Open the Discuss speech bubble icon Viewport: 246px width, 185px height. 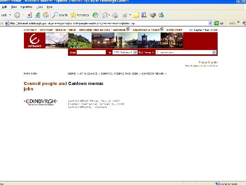tap(152, 15)
